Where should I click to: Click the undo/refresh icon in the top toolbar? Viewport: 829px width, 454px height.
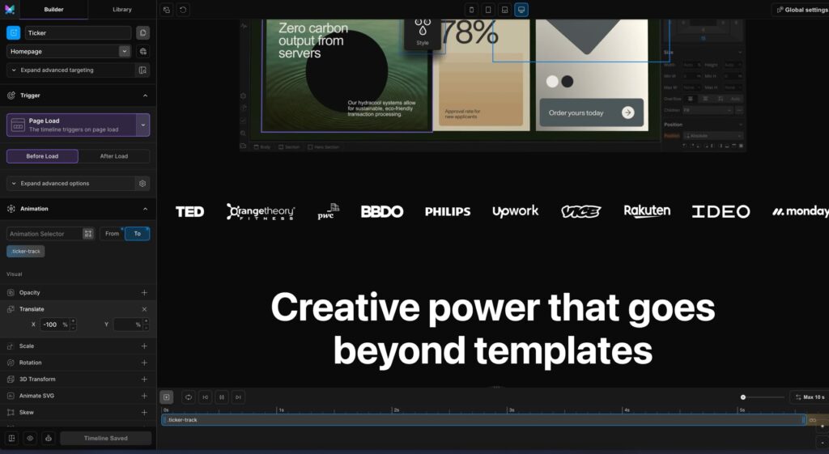point(183,10)
